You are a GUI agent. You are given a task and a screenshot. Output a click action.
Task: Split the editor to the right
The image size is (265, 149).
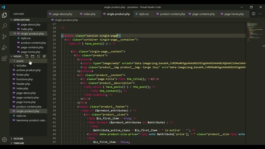tap(253, 14)
